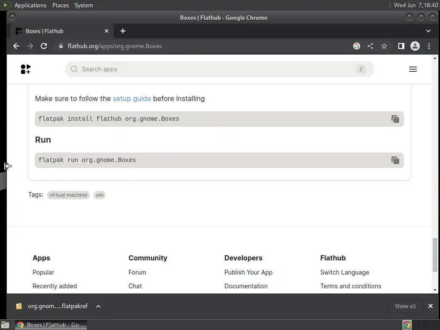Open downloaded org.gnome flatpakref file
440x330 pixels.
(x=52, y=306)
